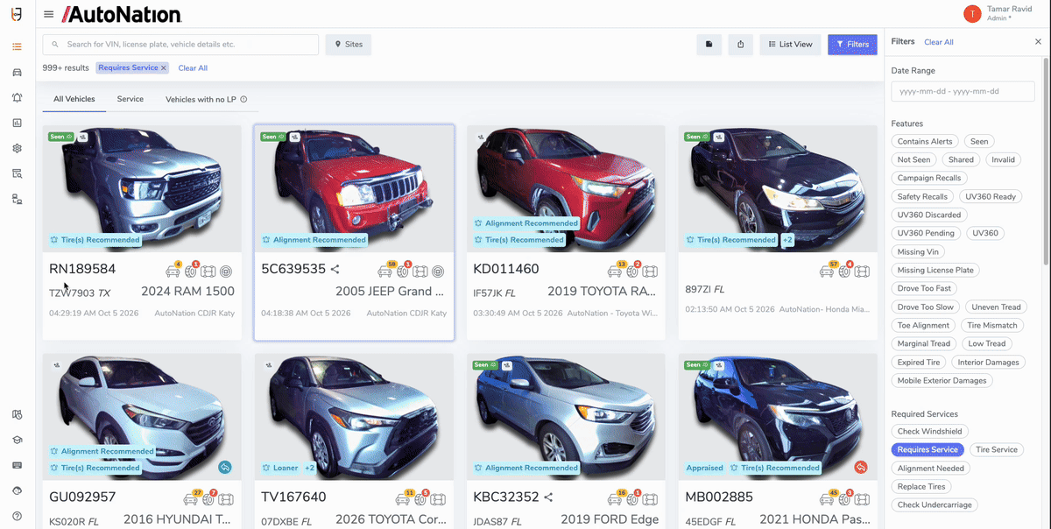
Task: Click Clear All next to results count
Action: (193, 67)
